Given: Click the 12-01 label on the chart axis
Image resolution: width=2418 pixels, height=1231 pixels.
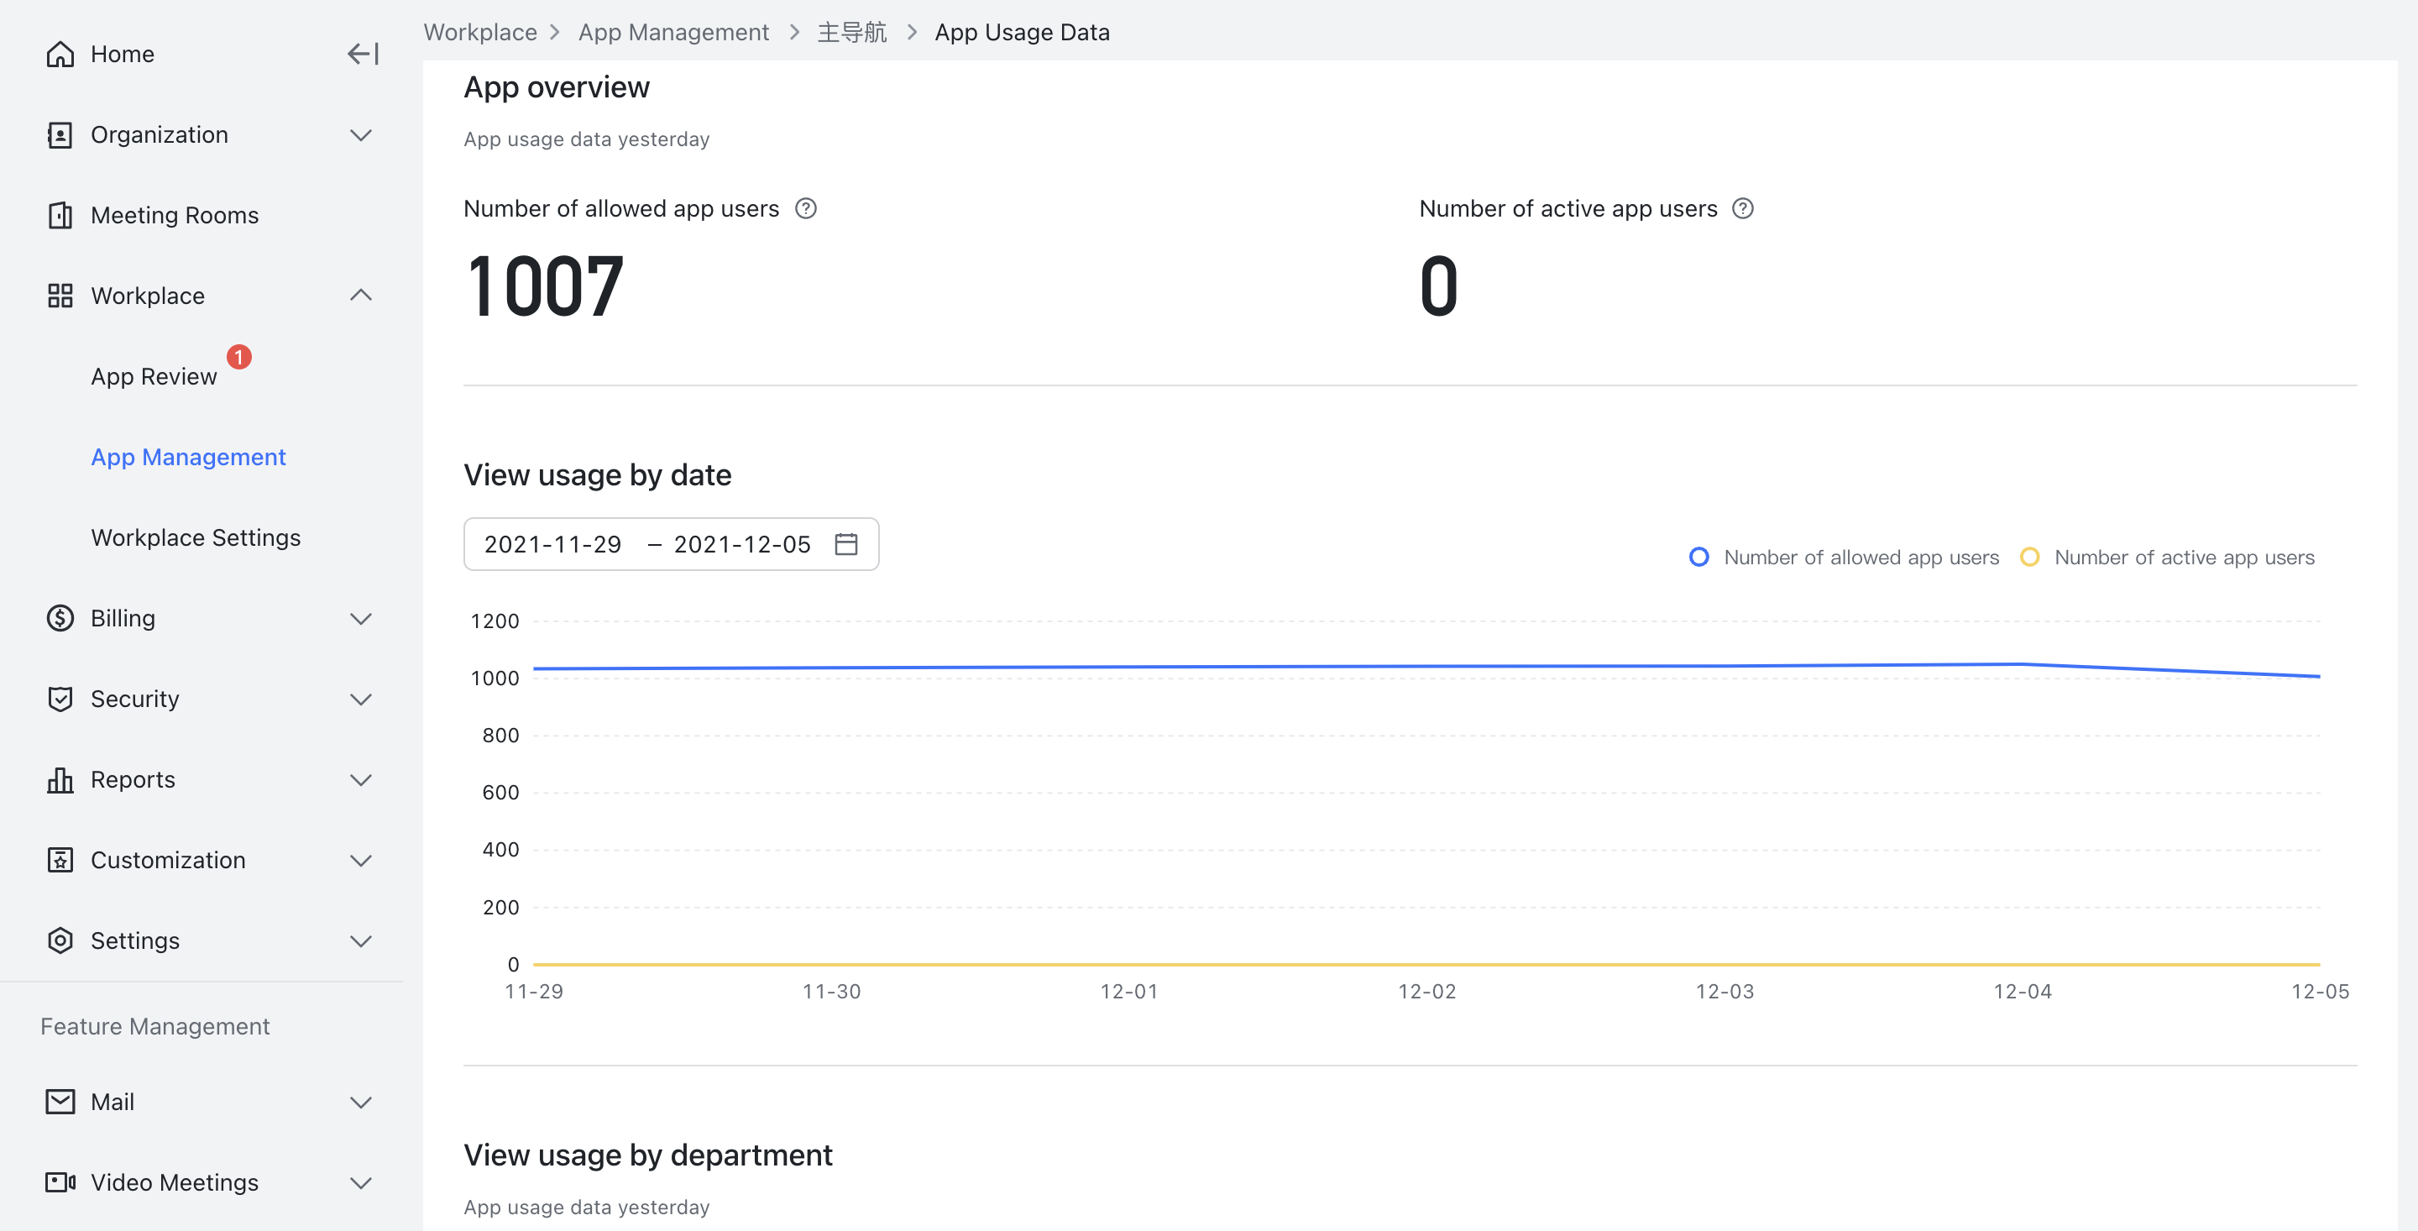Looking at the screenshot, I should coord(1128,992).
